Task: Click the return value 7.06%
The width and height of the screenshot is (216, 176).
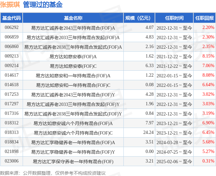Action: pyautogui.click(x=208, y=65)
